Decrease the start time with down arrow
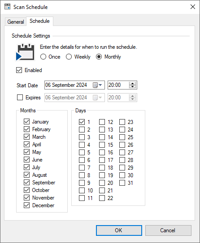Viewport: 200px width, 243px height. click(x=132, y=86)
